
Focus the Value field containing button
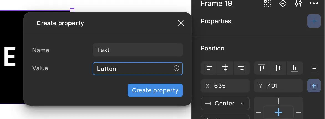click(133, 69)
